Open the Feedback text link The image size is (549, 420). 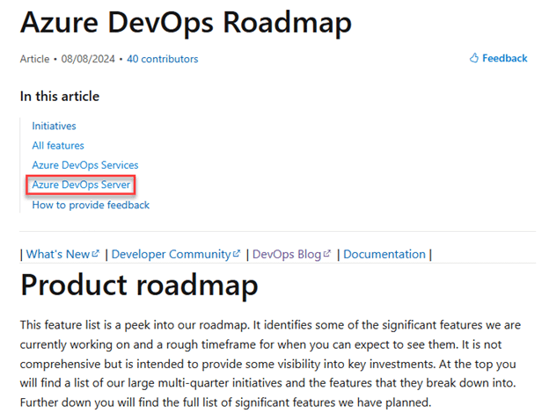tap(504, 59)
